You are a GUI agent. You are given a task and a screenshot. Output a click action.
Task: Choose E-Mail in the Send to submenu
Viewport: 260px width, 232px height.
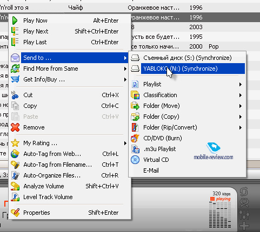188,170
